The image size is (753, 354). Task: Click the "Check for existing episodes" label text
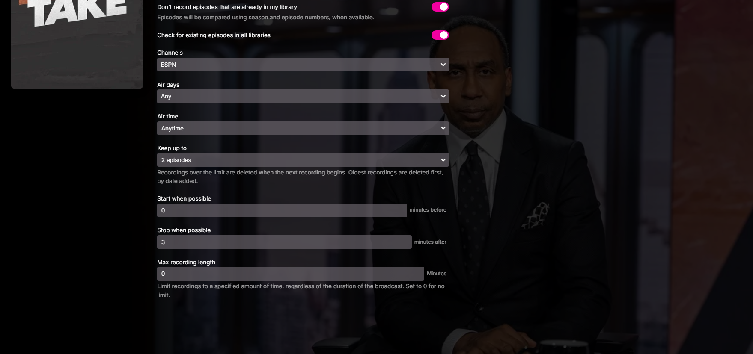(x=214, y=35)
